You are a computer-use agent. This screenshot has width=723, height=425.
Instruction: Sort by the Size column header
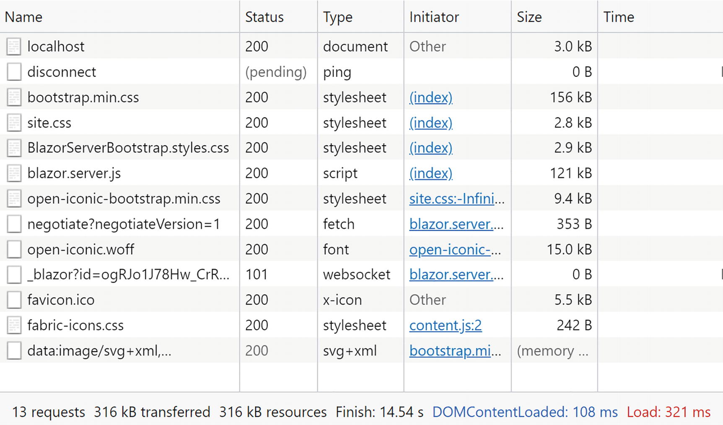[529, 17]
